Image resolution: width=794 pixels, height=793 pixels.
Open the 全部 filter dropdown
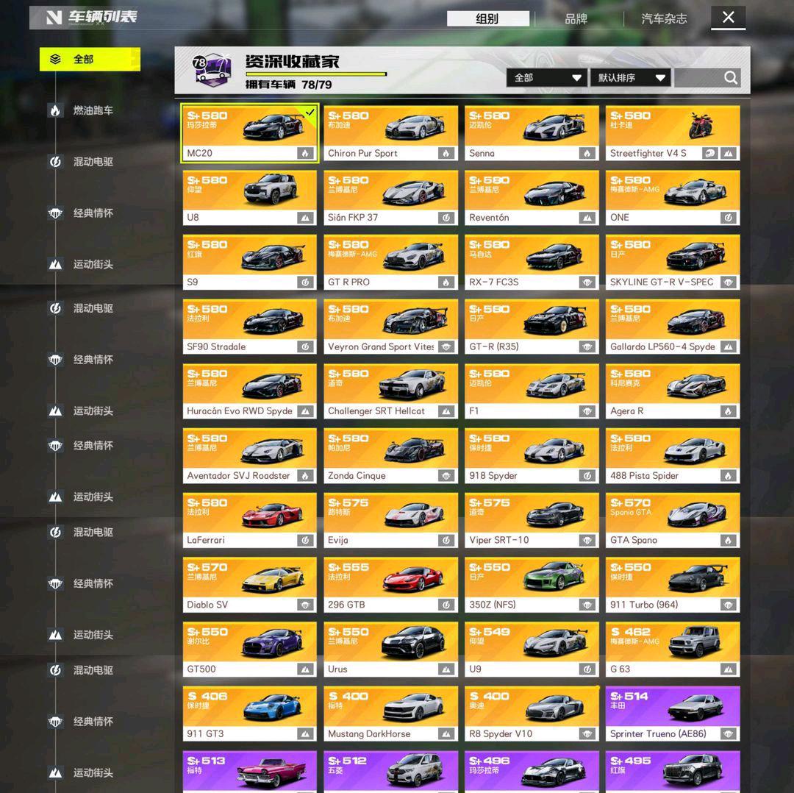(x=547, y=77)
